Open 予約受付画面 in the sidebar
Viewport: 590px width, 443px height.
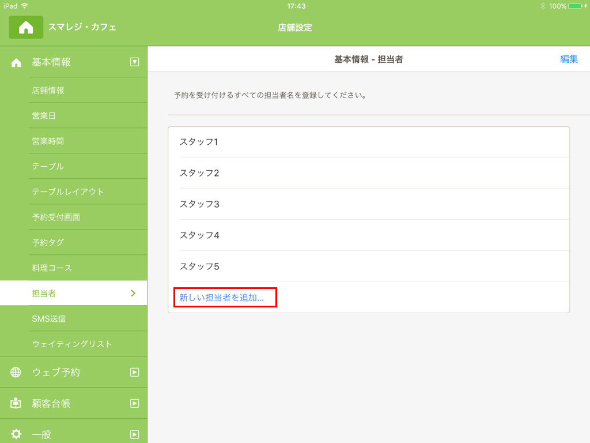tap(88, 217)
